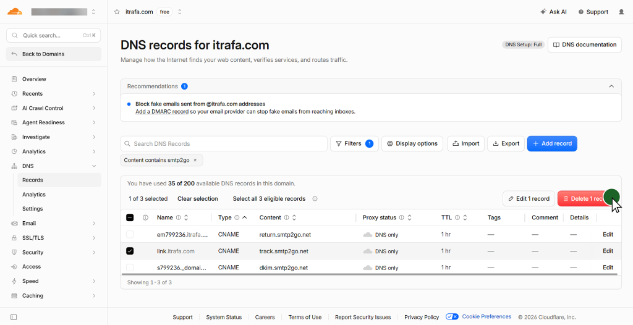Click the SSL/TLS lock icon
This screenshot has height=325, width=633.
click(x=14, y=238)
